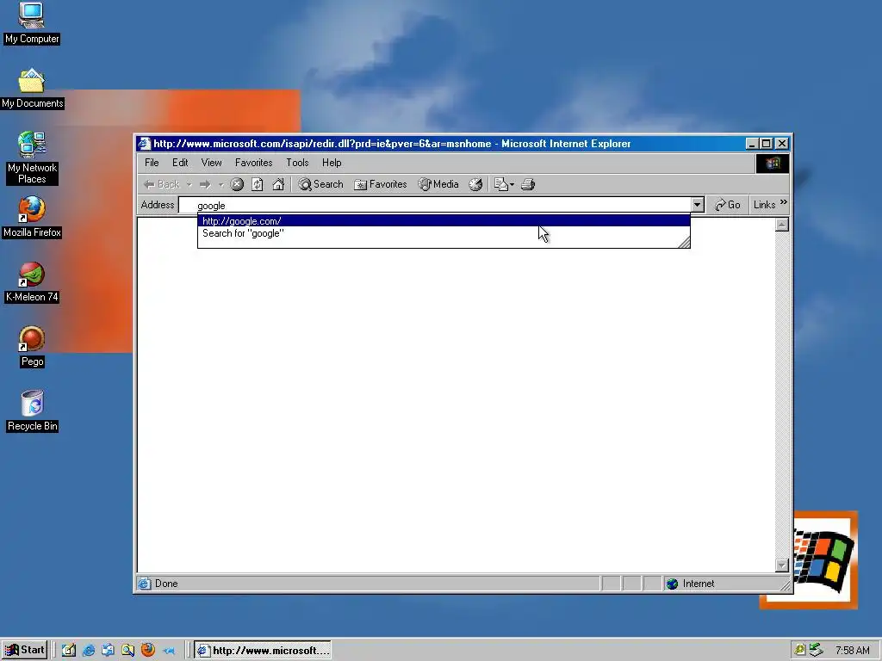Minimize the Internet Explorer window
This screenshot has width=882, height=661.
pyautogui.click(x=752, y=144)
